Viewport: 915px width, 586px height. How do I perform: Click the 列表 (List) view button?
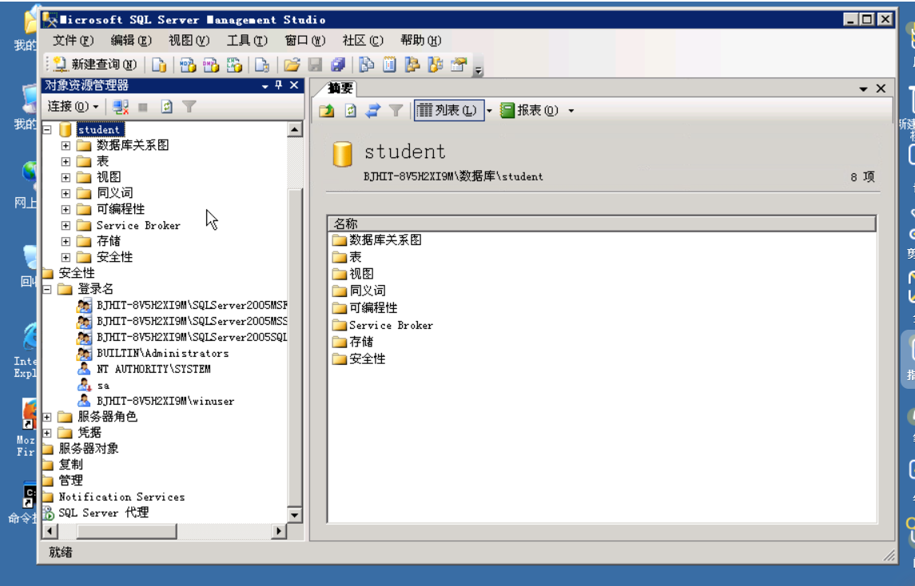449,110
